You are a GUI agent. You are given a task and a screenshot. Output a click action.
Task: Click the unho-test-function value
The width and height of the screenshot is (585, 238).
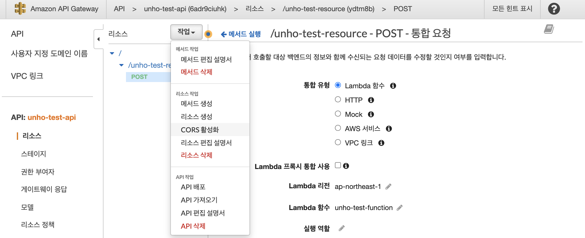(x=364, y=208)
